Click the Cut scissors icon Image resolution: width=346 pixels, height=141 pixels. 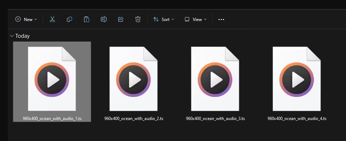[x=52, y=20]
